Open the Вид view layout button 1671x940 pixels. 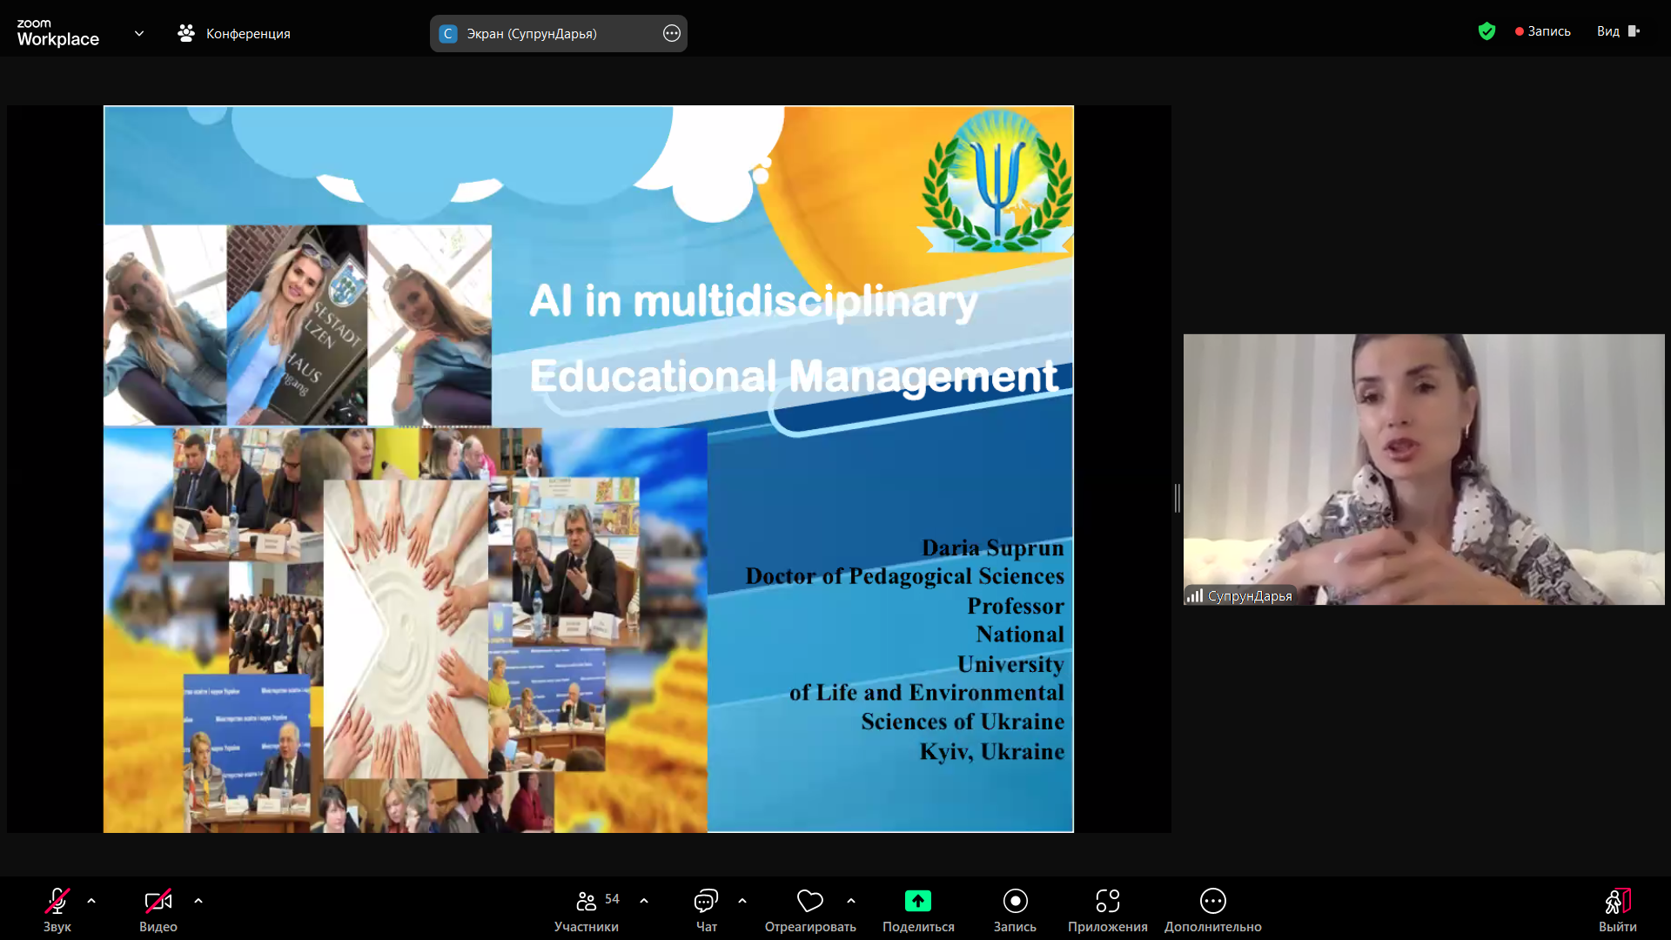[1618, 31]
